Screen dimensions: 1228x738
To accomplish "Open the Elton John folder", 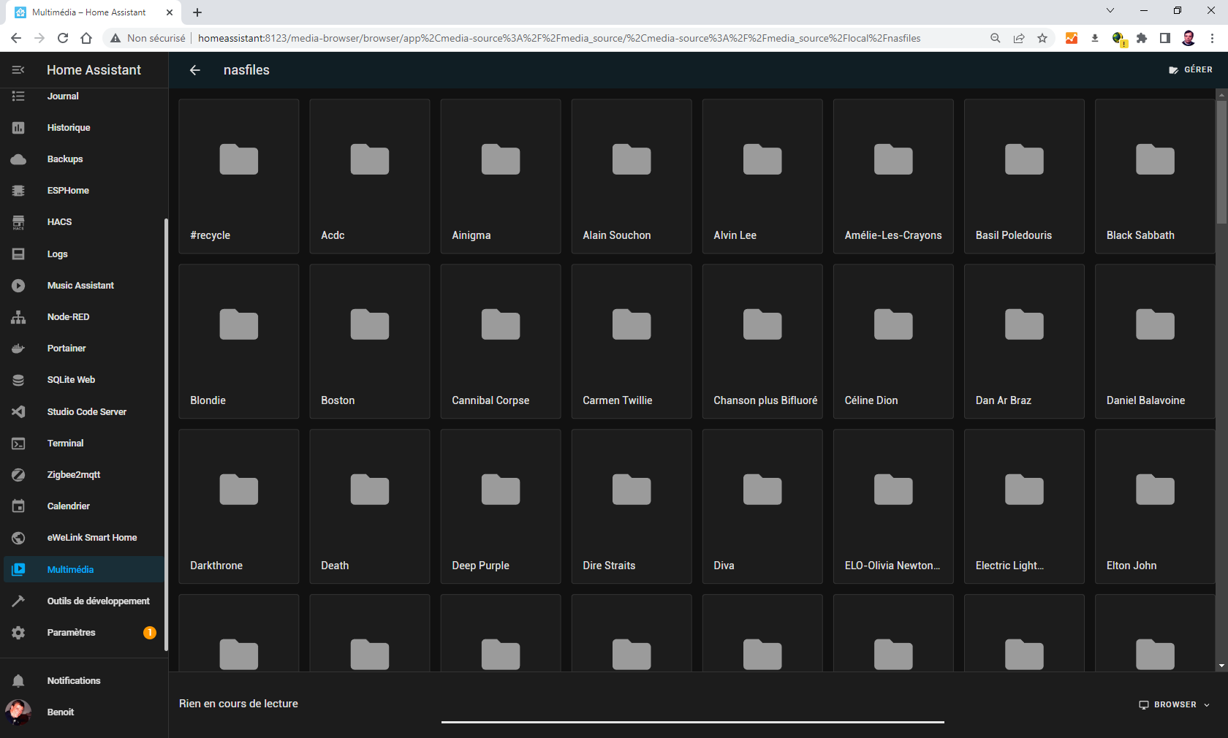I will click(x=1155, y=506).
